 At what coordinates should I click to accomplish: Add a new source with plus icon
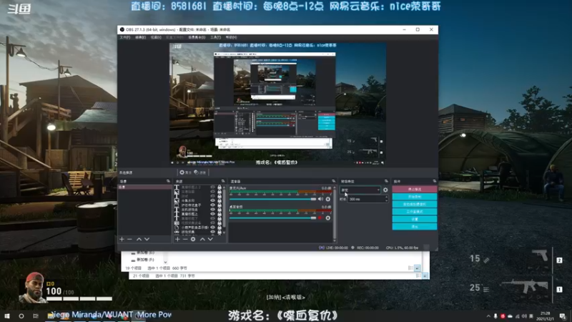pyautogui.click(x=177, y=239)
